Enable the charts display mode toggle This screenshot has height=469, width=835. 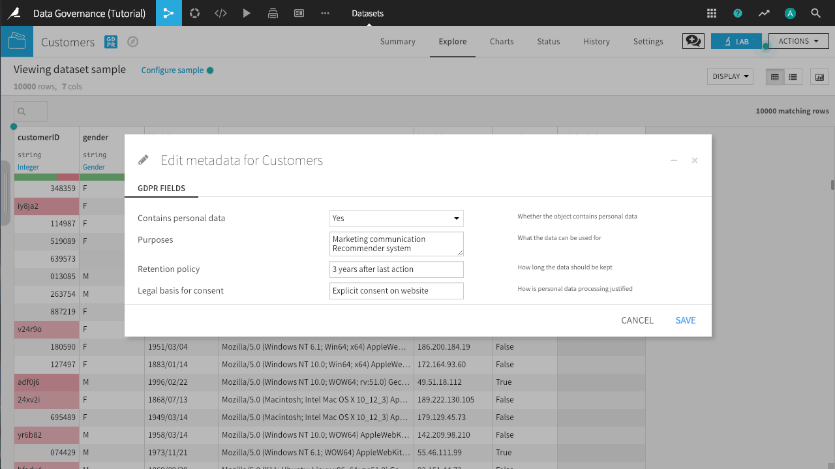tap(819, 76)
